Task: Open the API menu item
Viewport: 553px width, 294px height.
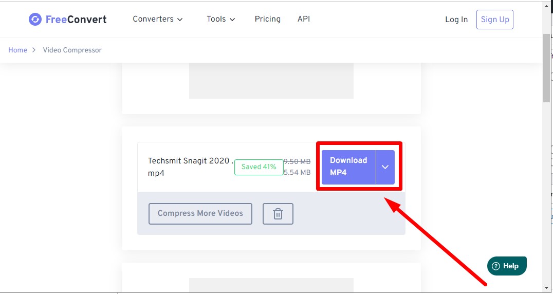Action: [303, 19]
